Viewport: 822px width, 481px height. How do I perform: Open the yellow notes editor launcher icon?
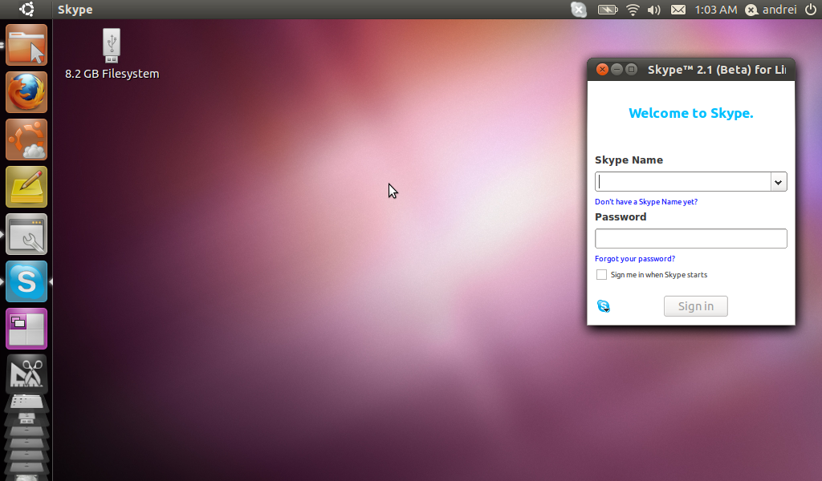click(26, 187)
